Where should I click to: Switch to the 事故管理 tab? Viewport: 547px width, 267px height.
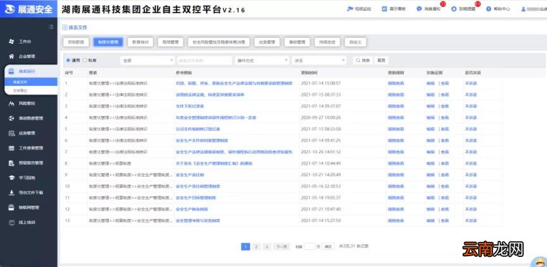pos(297,42)
